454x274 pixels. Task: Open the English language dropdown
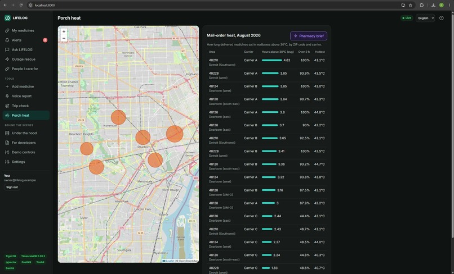(x=425, y=18)
